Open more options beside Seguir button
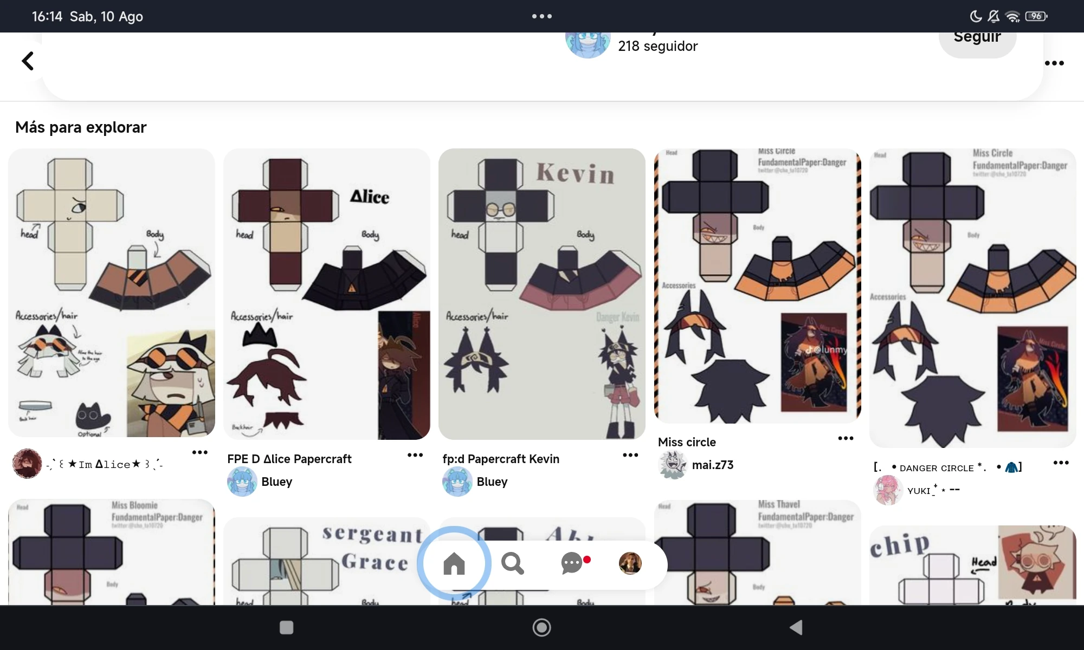Image resolution: width=1084 pixels, height=650 pixels. (1054, 63)
